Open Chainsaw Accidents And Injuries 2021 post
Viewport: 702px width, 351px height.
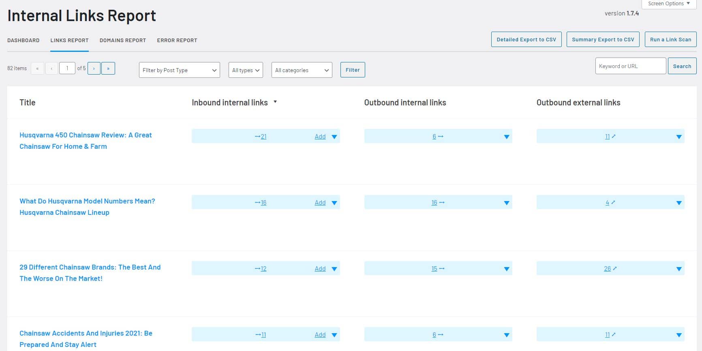point(86,339)
